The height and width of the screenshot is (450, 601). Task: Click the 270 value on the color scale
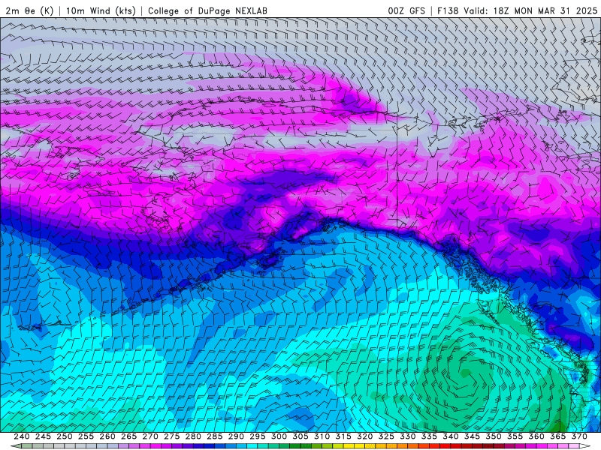coord(150,436)
